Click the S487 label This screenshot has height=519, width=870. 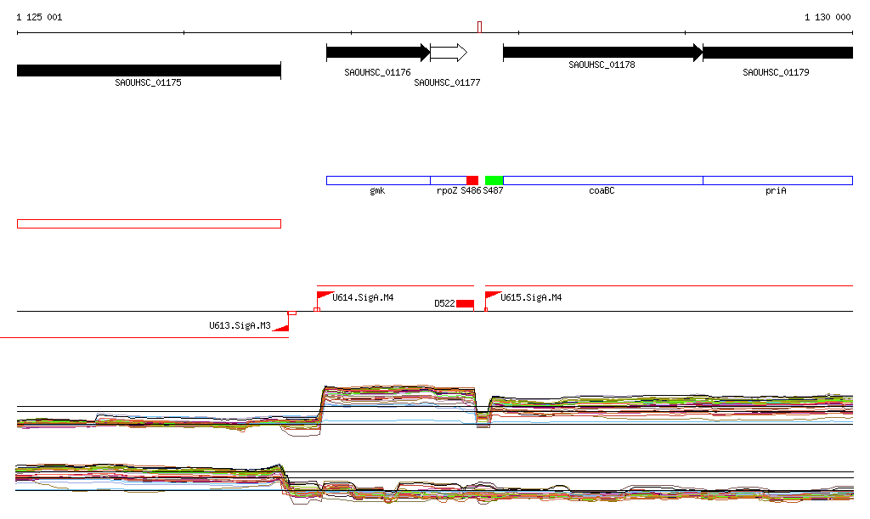[494, 191]
